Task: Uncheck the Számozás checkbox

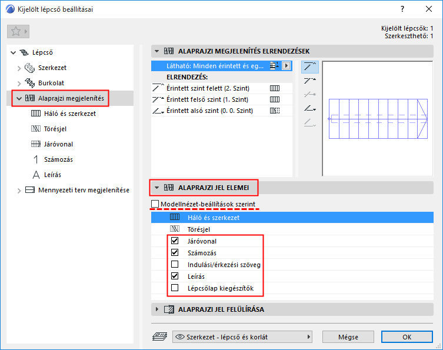Action: (x=175, y=252)
